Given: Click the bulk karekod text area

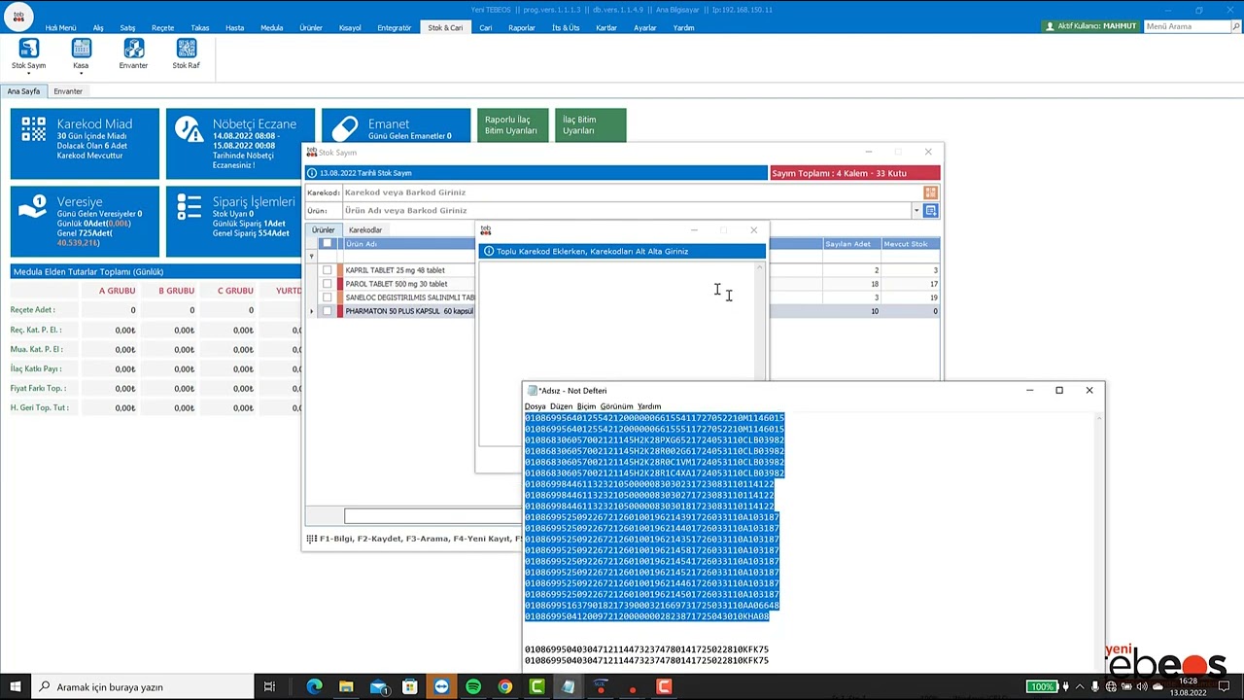Looking at the screenshot, I should [x=619, y=354].
